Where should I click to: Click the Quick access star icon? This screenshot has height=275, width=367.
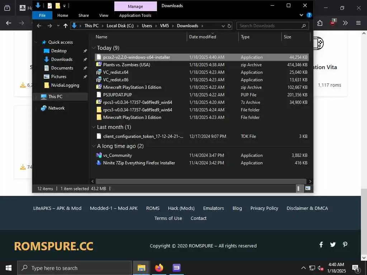tap(44, 42)
